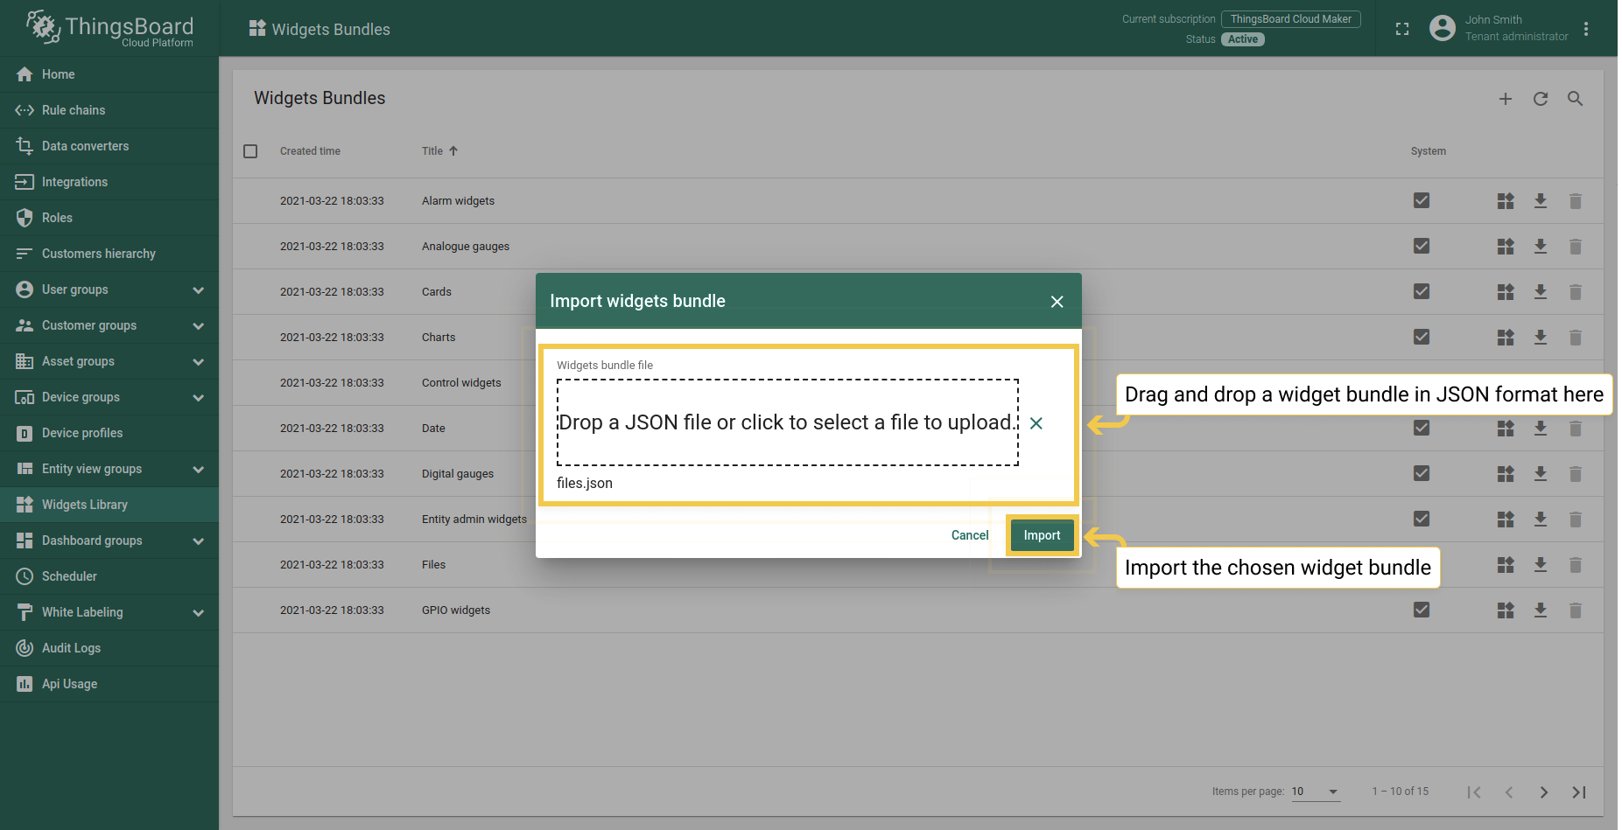This screenshot has width=1622, height=830.
Task: Toggle System checkbox for Digital gauges
Action: pos(1422,474)
